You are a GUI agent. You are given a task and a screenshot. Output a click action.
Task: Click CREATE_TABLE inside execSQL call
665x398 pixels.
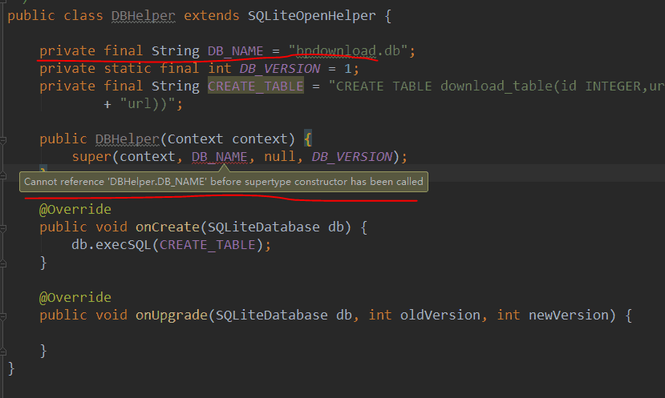pos(208,245)
